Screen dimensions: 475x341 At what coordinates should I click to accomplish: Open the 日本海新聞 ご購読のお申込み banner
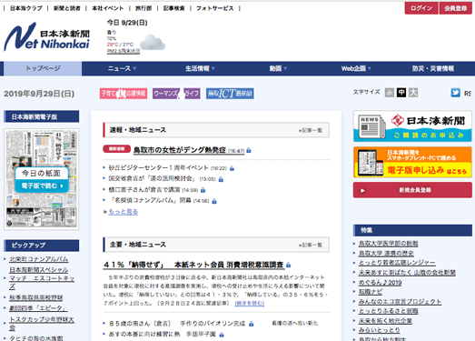pyautogui.click(x=412, y=125)
